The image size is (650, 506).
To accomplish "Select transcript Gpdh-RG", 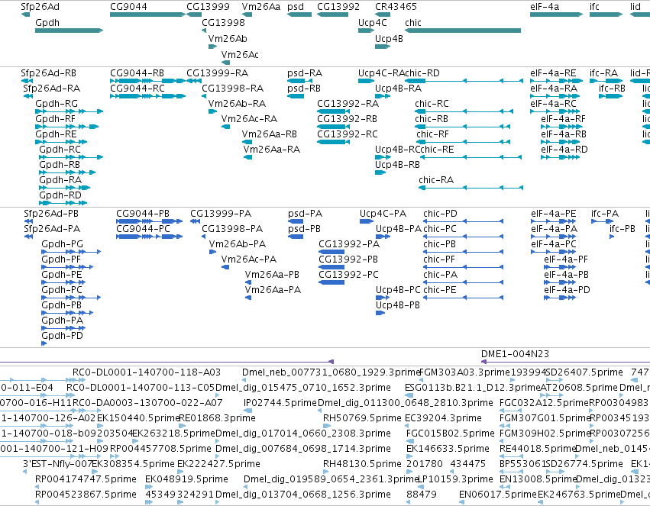I will tap(70, 111).
